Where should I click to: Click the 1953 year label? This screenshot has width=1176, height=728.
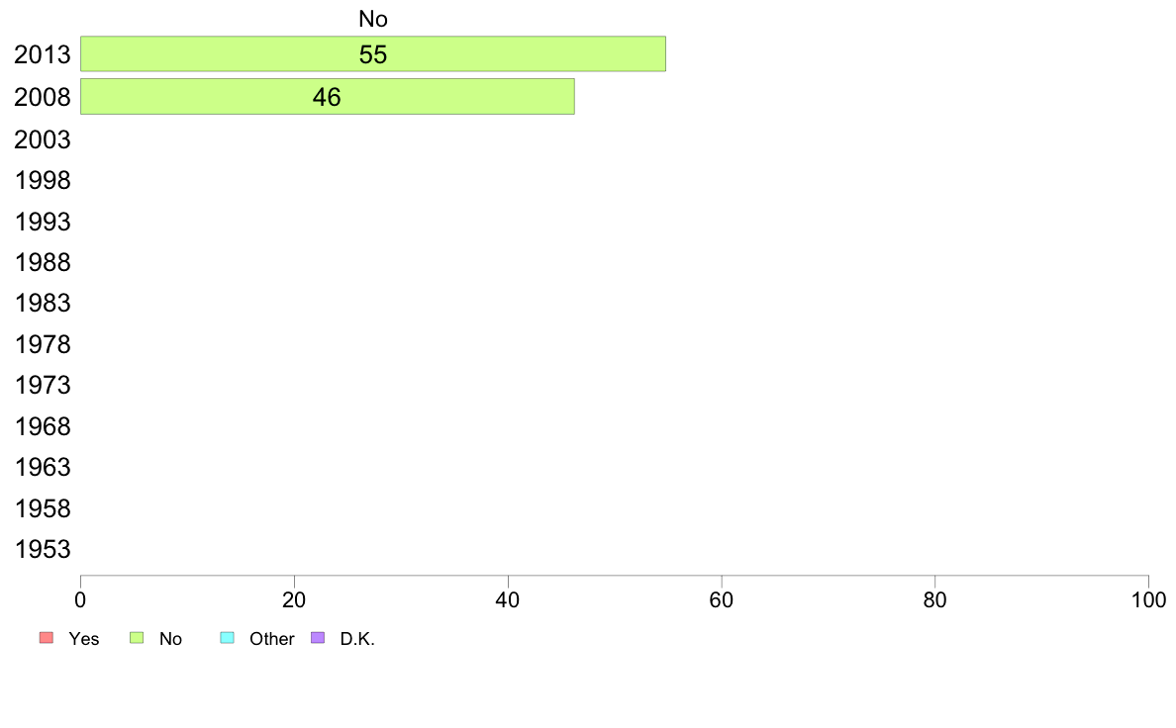click(42, 550)
